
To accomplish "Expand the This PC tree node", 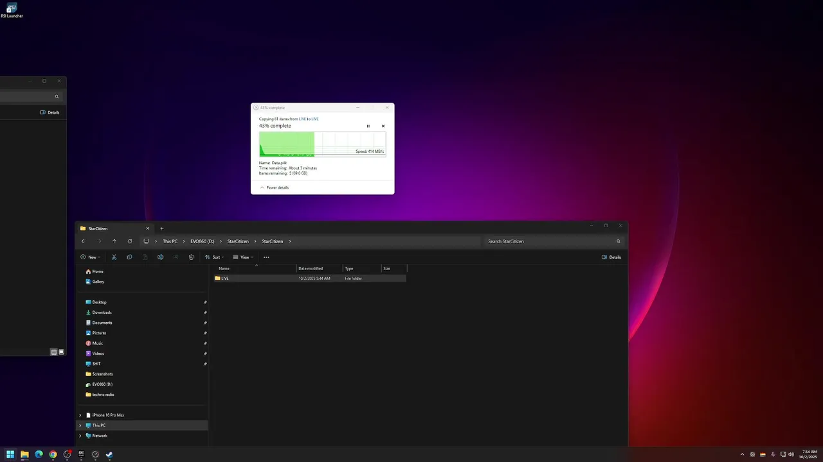I will pyautogui.click(x=80, y=425).
